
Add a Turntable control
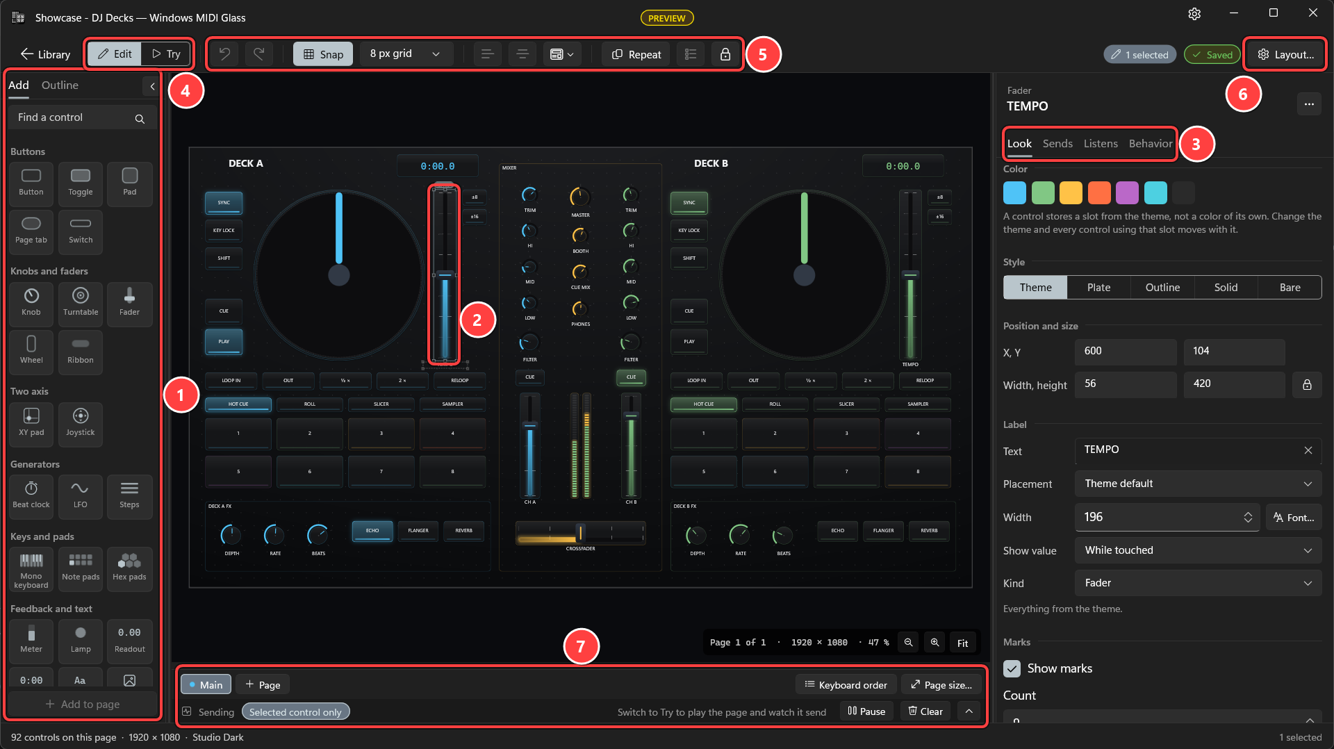[x=81, y=302]
